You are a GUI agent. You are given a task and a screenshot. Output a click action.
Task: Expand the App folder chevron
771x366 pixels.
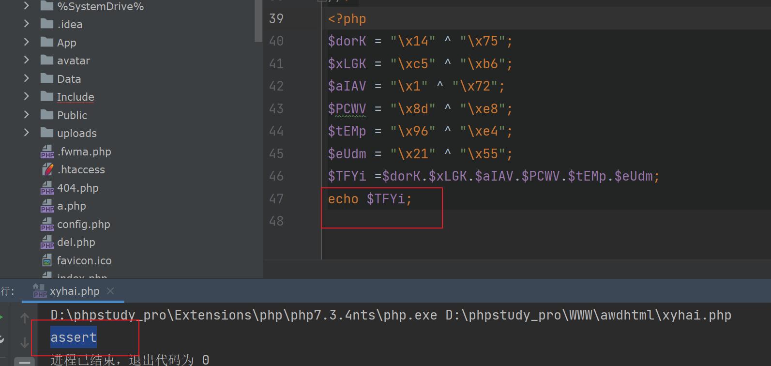click(27, 42)
